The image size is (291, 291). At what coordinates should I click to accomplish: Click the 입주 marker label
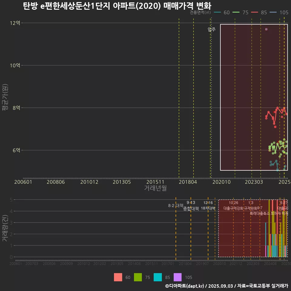click(x=212, y=29)
